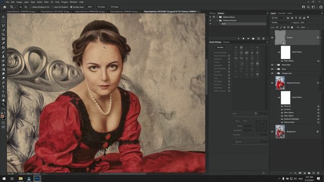Image resolution: width=324 pixels, height=182 pixels.
Task: Click the Fit Screen button
Action: click(101, 7)
